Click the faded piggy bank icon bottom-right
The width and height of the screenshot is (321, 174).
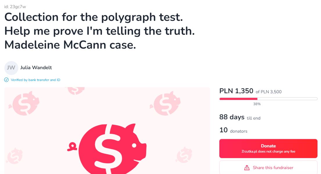click(x=184, y=154)
